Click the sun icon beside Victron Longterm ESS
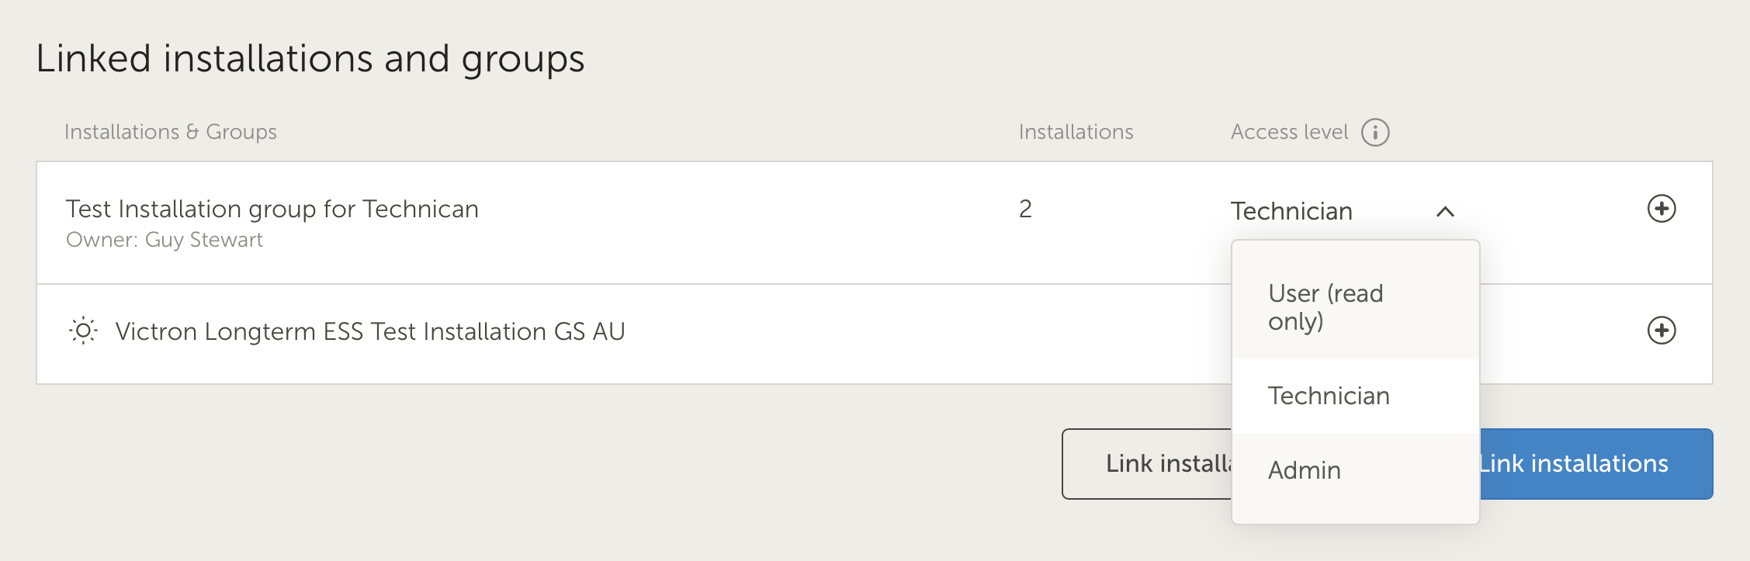This screenshot has height=561, width=1750. coord(83,331)
